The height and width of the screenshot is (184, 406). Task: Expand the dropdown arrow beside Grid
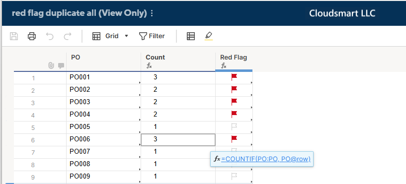pyautogui.click(x=126, y=36)
